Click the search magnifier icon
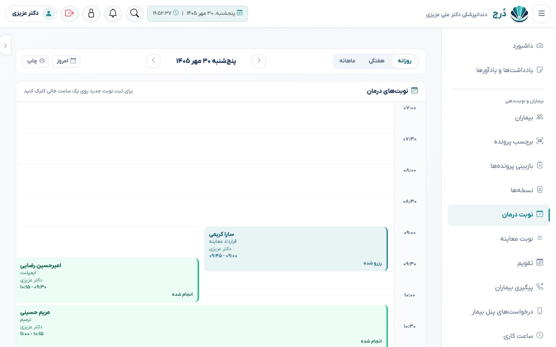 [x=135, y=14]
